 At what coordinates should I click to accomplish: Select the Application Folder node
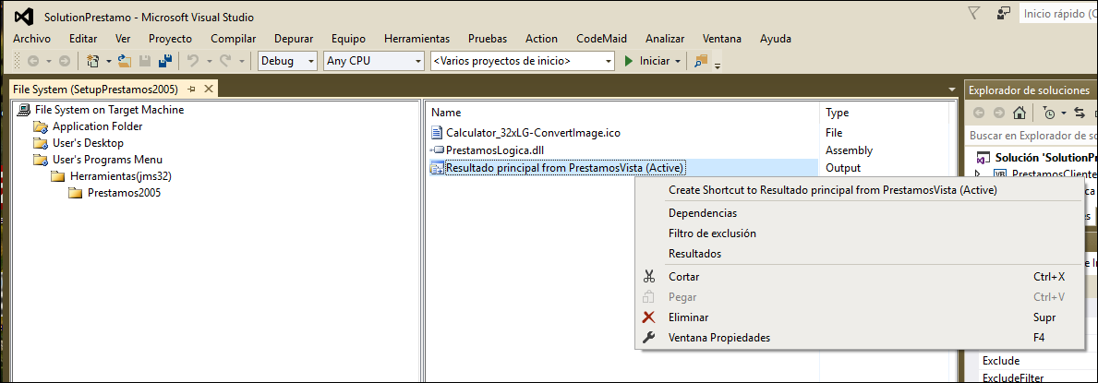(x=97, y=126)
